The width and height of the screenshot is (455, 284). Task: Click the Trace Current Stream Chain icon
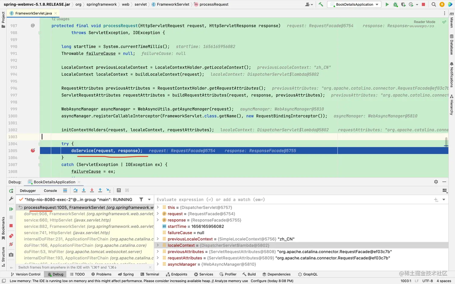point(127,191)
